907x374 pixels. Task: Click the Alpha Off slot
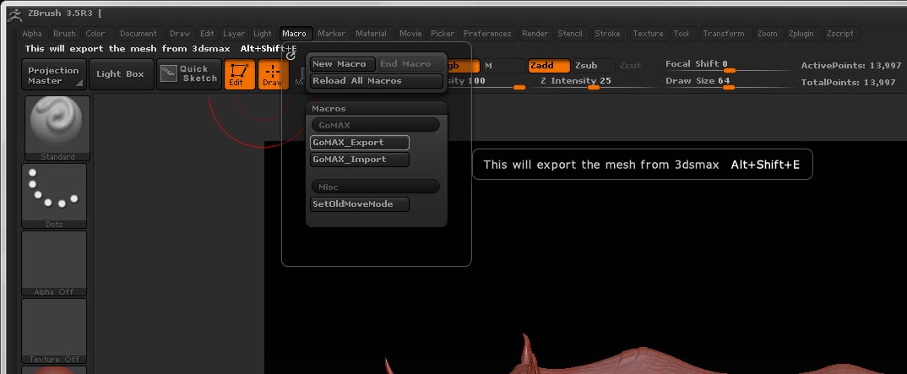point(54,262)
